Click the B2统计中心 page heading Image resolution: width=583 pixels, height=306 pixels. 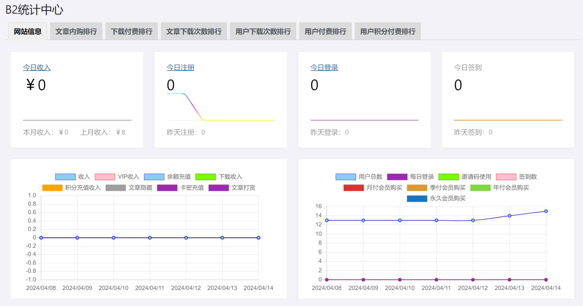coord(34,10)
